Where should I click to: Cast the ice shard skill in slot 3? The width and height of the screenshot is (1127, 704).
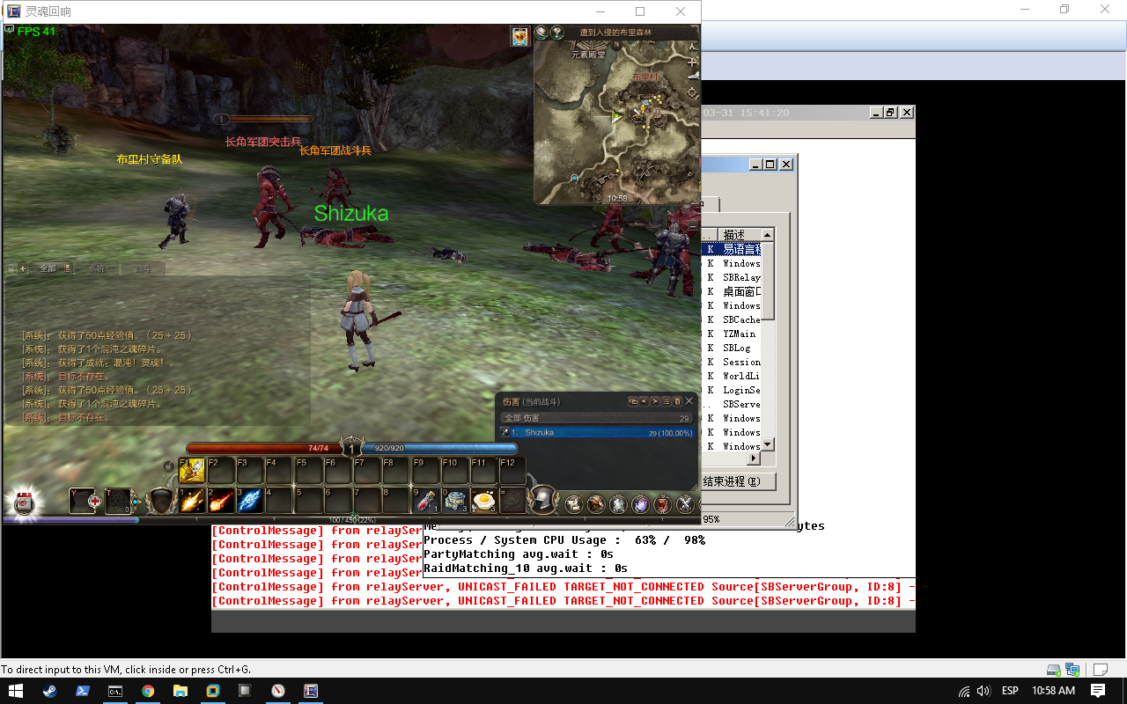click(x=251, y=501)
